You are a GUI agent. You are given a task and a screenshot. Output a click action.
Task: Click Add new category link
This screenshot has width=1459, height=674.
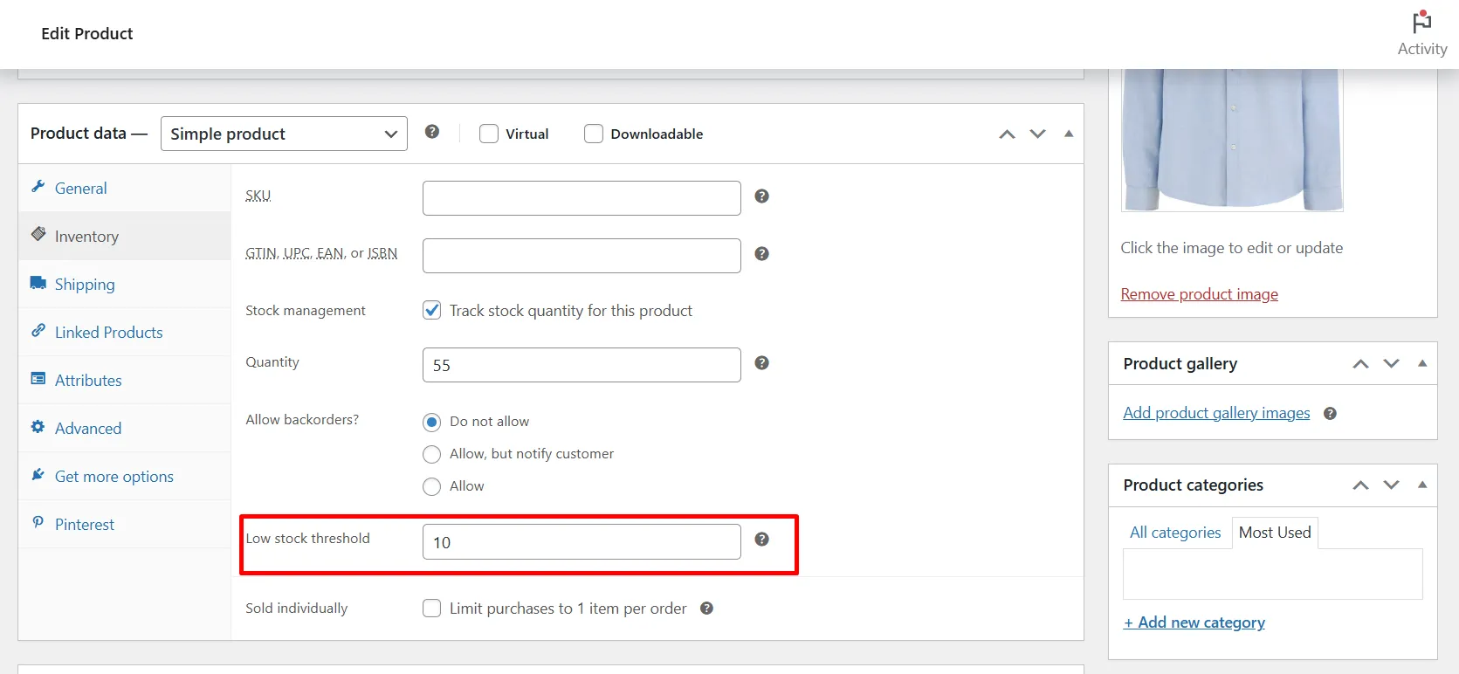tap(1194, 622)
